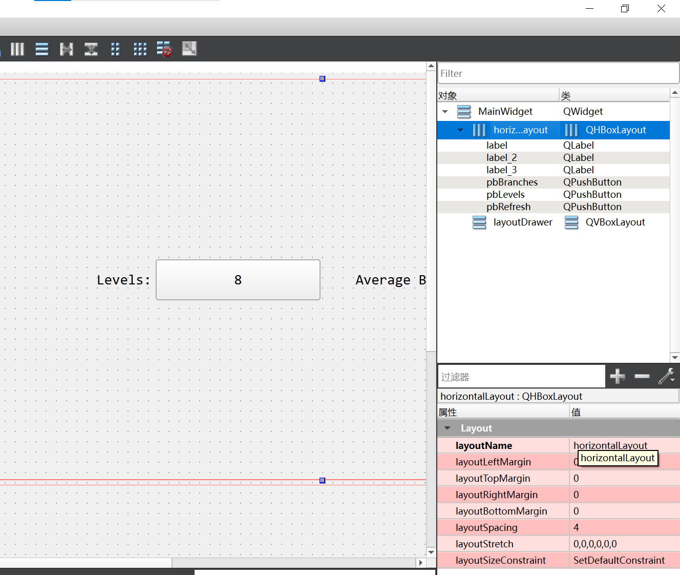Screen dimensions: 680x575
Task: Select label_3 in the object inspector
Action: (554, 170)
